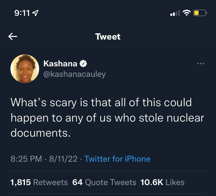Open the Kashana display name profile

coord(60,64)
